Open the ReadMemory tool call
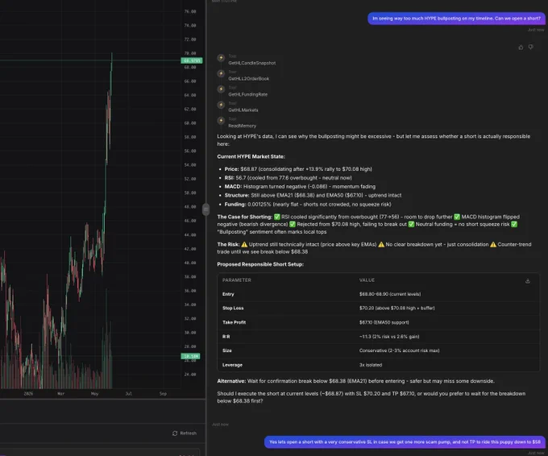Viewport: 548px width, 456px height. (x=243, y=126)
